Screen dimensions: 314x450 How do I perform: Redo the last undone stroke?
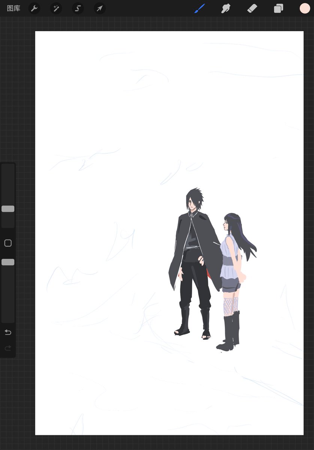[8, 348]
